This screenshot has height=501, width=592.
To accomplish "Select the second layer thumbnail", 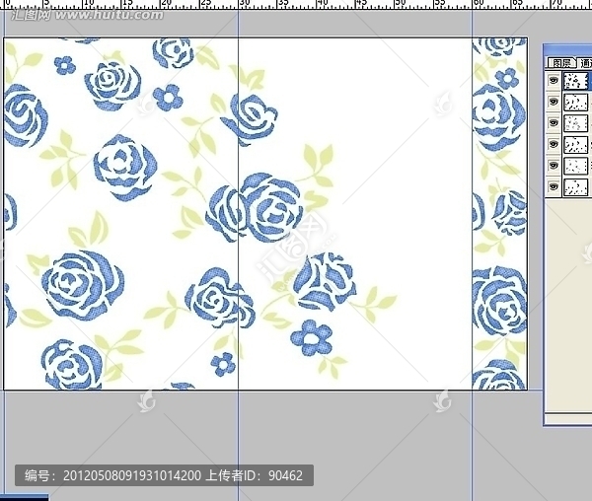I will point(576,102).
